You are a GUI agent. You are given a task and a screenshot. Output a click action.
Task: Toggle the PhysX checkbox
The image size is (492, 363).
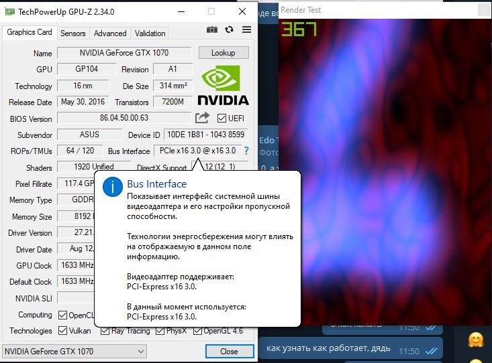[x=160, y=331]
